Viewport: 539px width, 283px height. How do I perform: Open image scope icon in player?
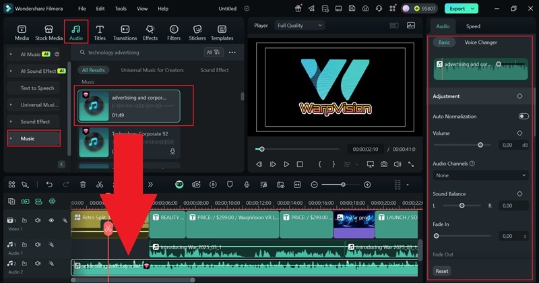pos(411,26)
